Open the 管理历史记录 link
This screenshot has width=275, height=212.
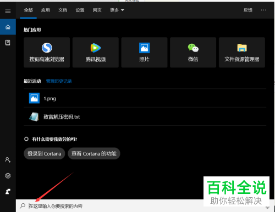(59, 81)
